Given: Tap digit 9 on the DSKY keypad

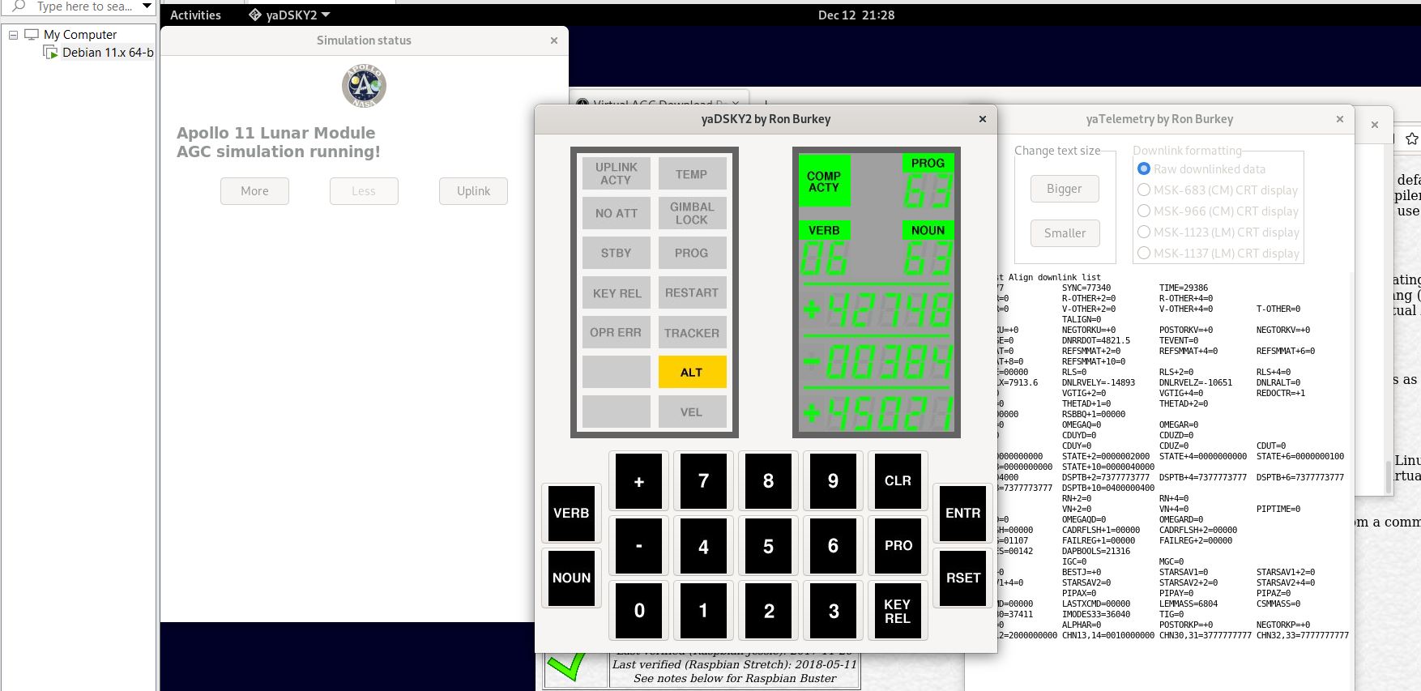Looking at the screenshot, I should 833,481.
